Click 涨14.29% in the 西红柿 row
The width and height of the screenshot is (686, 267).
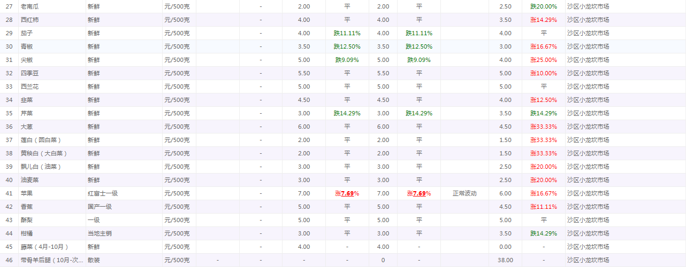coord(544,20)
